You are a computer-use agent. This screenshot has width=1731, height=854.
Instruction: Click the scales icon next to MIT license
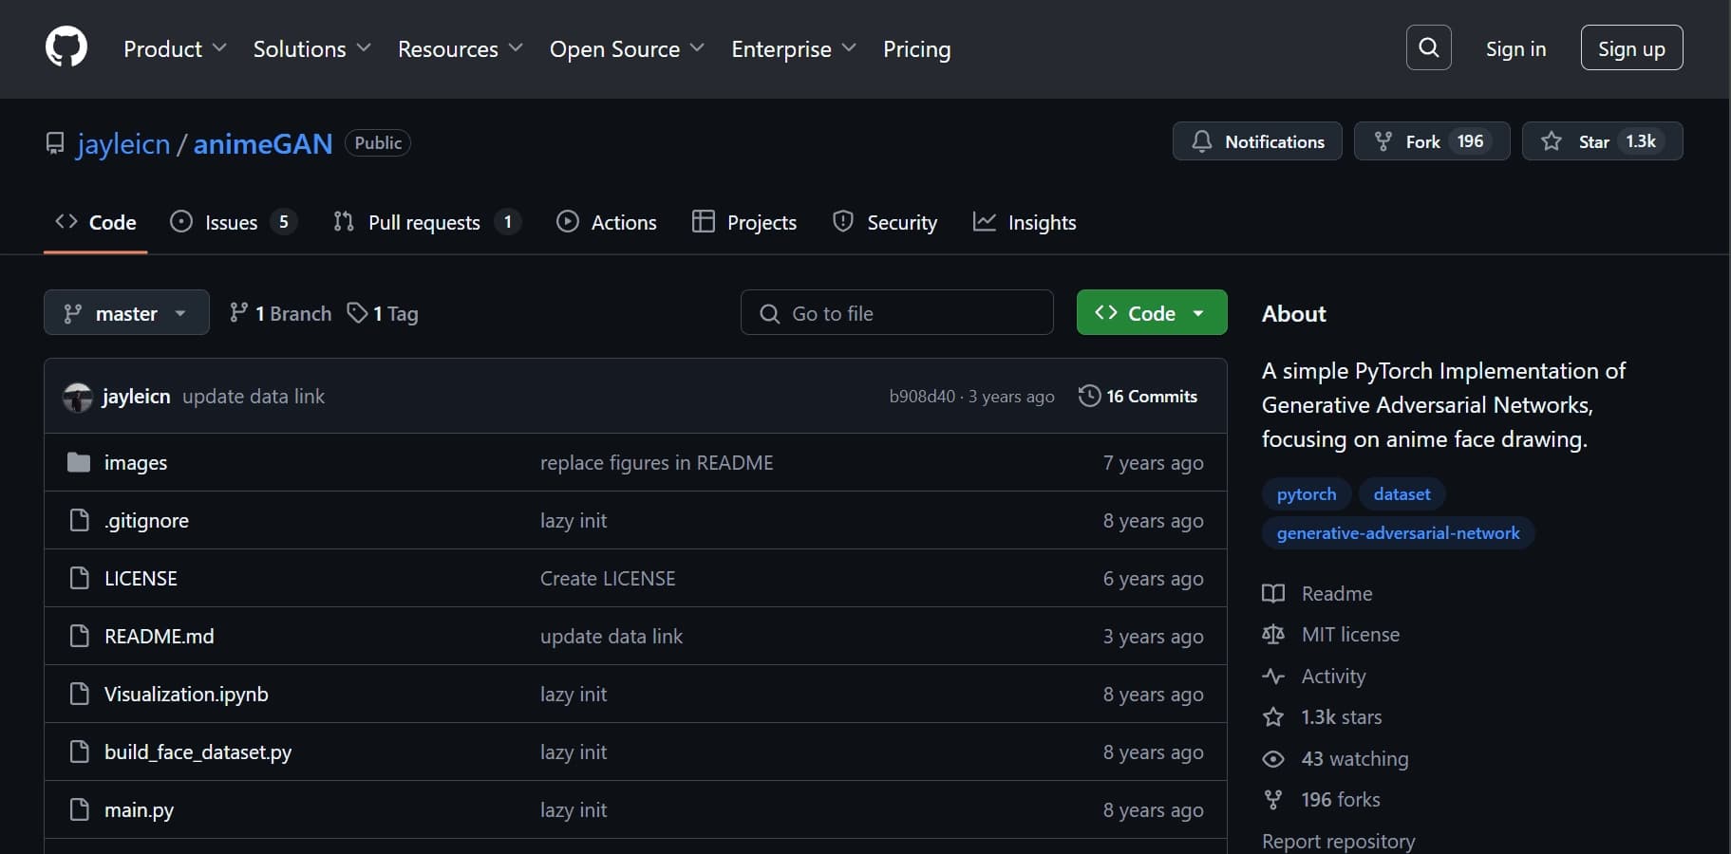pos(1273,634)
